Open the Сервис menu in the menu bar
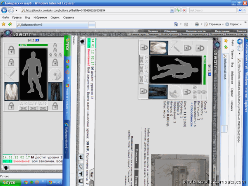The image size is (248, 186). [55, 17]
